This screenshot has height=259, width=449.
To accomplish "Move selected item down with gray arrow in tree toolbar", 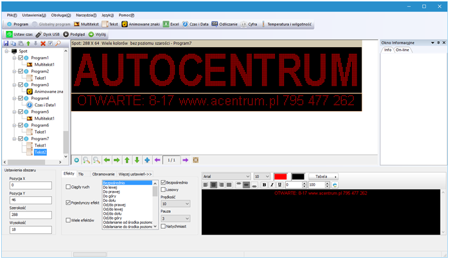I will 35,43.
